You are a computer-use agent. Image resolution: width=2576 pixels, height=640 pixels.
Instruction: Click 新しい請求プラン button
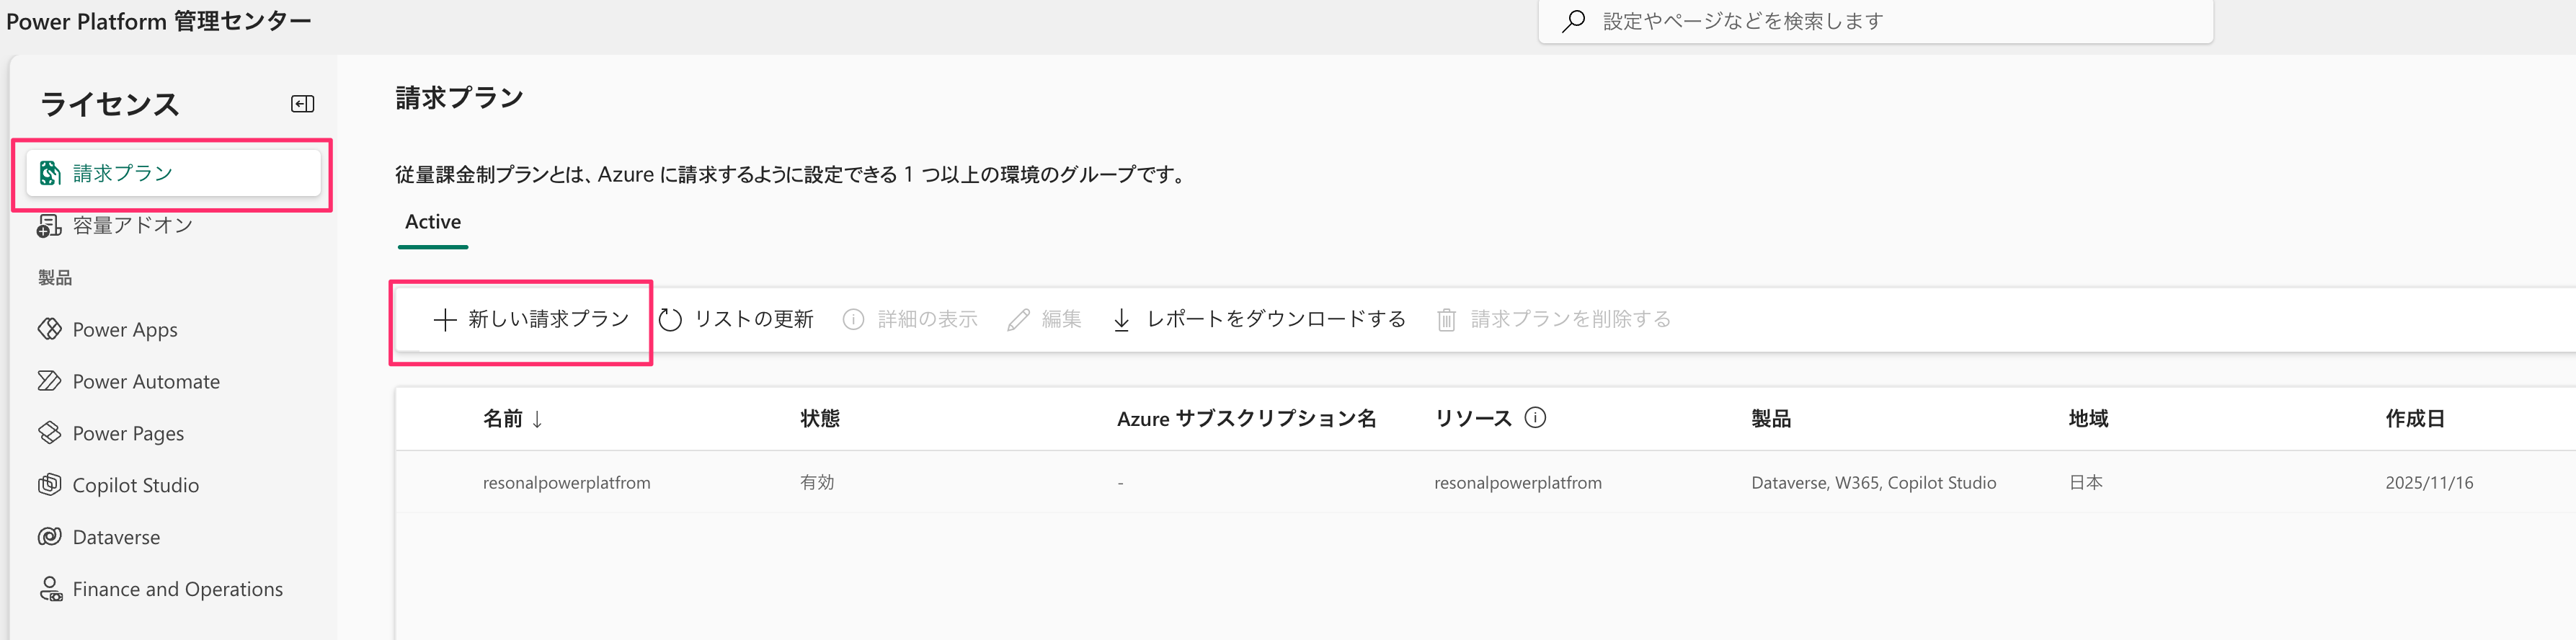(531, 319)
